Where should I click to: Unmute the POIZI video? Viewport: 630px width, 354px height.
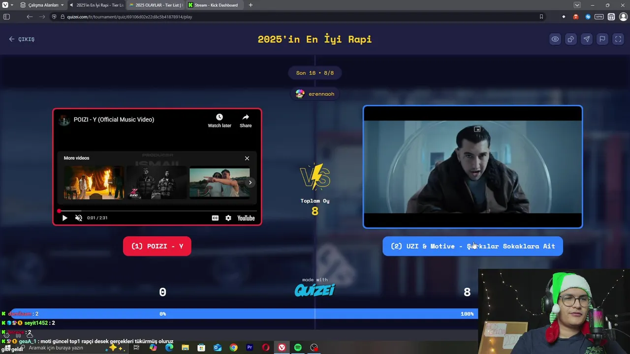tap(79, 218)
